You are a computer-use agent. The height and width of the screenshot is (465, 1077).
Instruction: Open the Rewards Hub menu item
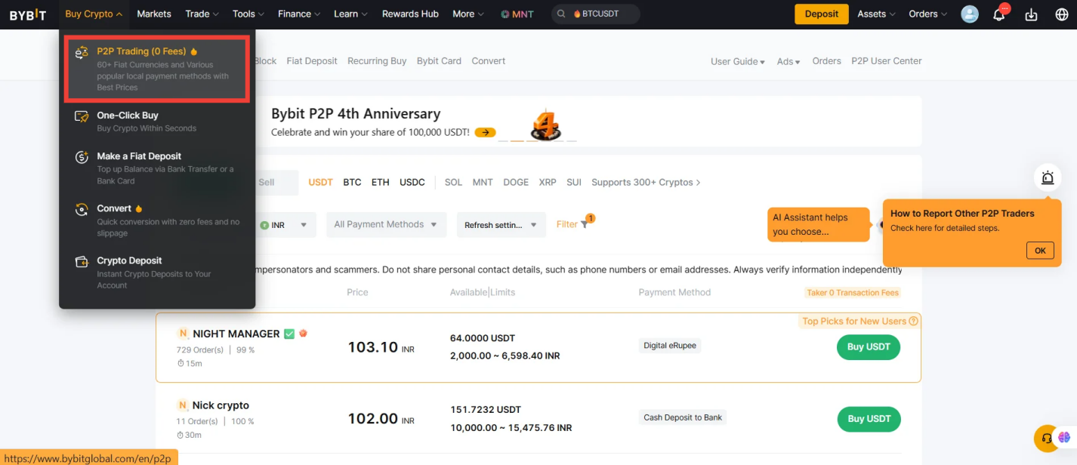[410, 14]
